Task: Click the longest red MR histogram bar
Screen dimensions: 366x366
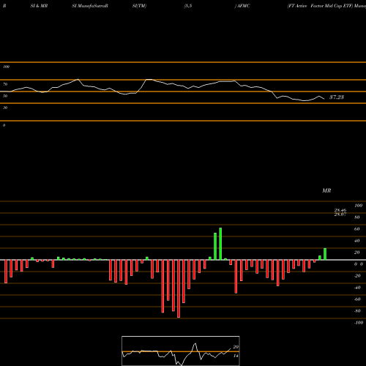Action: coord(179,288)
